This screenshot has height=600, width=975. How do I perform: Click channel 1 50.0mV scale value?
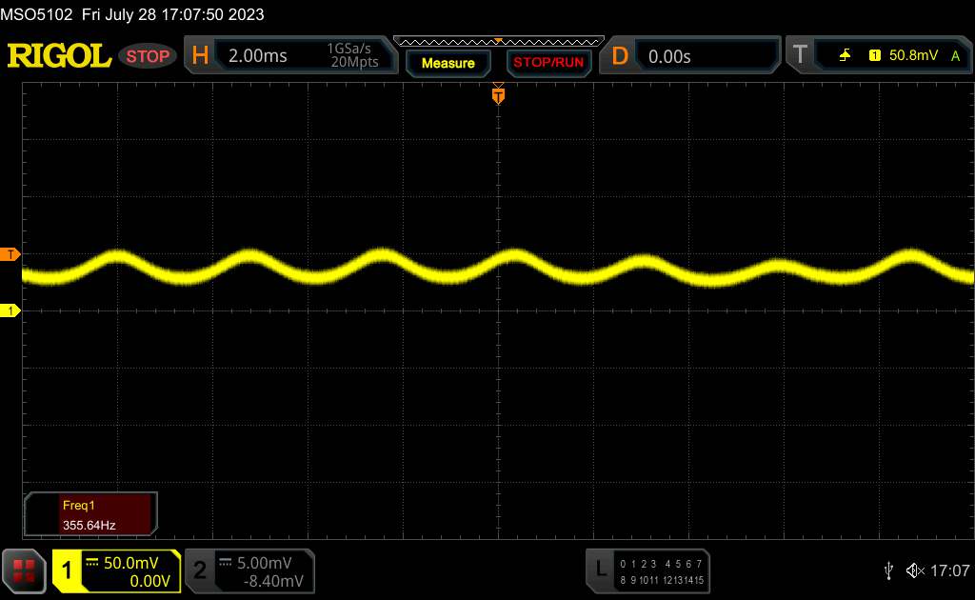(130, 563)
